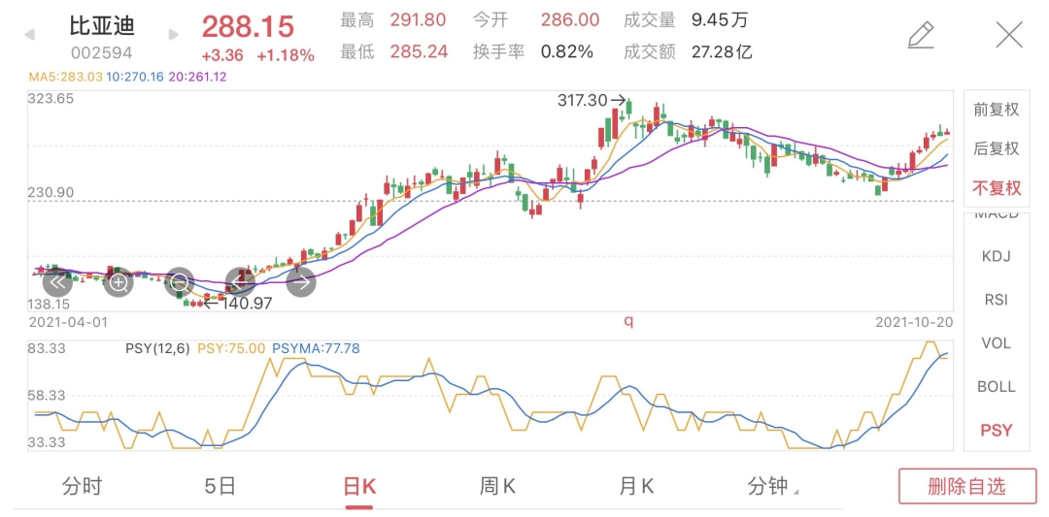Image resolution: width=1049 pixels, height=517 pixels.
Task: Go to next stock with right arrow
Action: [173, 34]
